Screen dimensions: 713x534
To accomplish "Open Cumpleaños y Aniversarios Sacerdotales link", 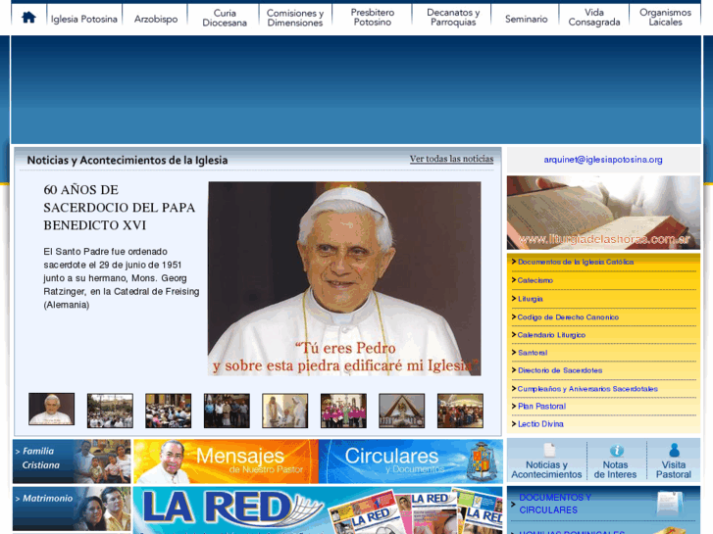I will click(x=587, y=389).
